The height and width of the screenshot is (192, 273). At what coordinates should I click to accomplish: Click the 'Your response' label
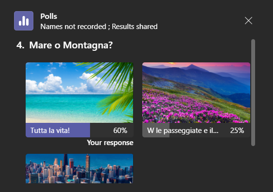pyautogui.click(x=110, y=143)
